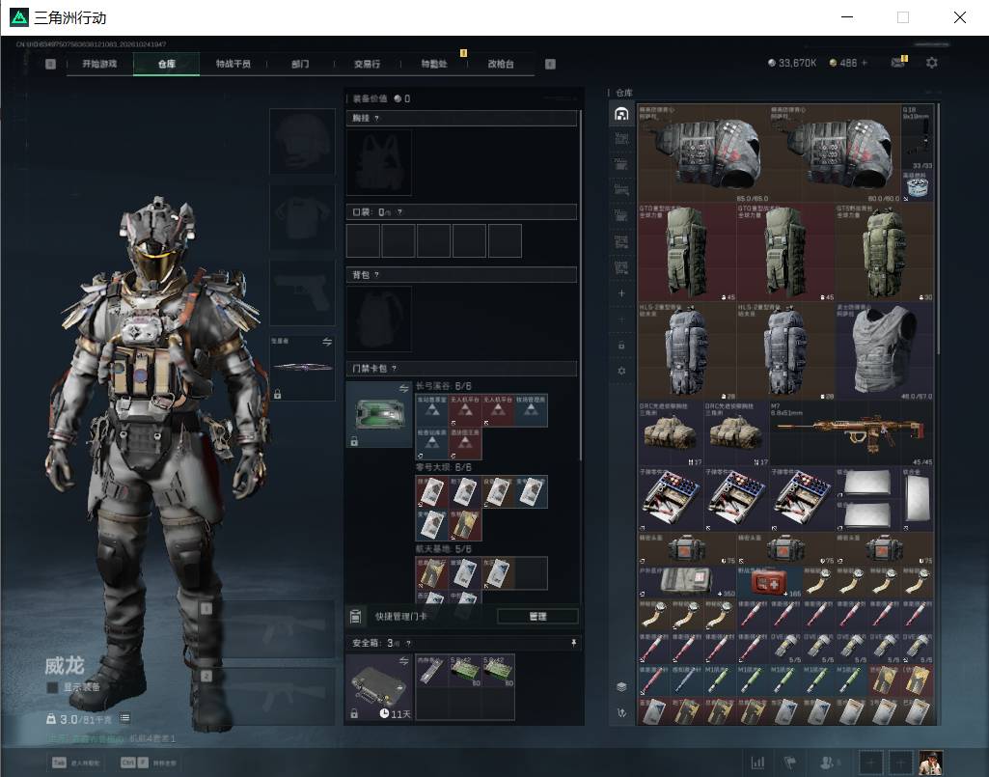The height and width of the screenshot is (777, 989).
Task: Show help for 门禁卡包 section
Action: click(395, 368)
